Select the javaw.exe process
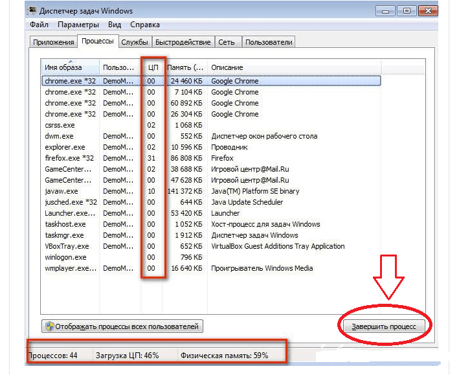Viewport: 459px width, 375px height. pos(211,191)
